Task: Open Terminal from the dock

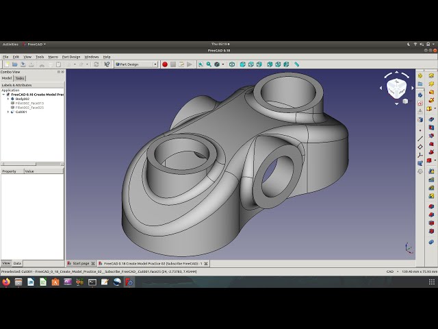Action: point(92,282)
